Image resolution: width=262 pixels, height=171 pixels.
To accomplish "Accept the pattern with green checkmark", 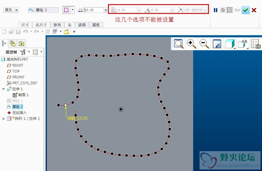I will coord(246,10).
